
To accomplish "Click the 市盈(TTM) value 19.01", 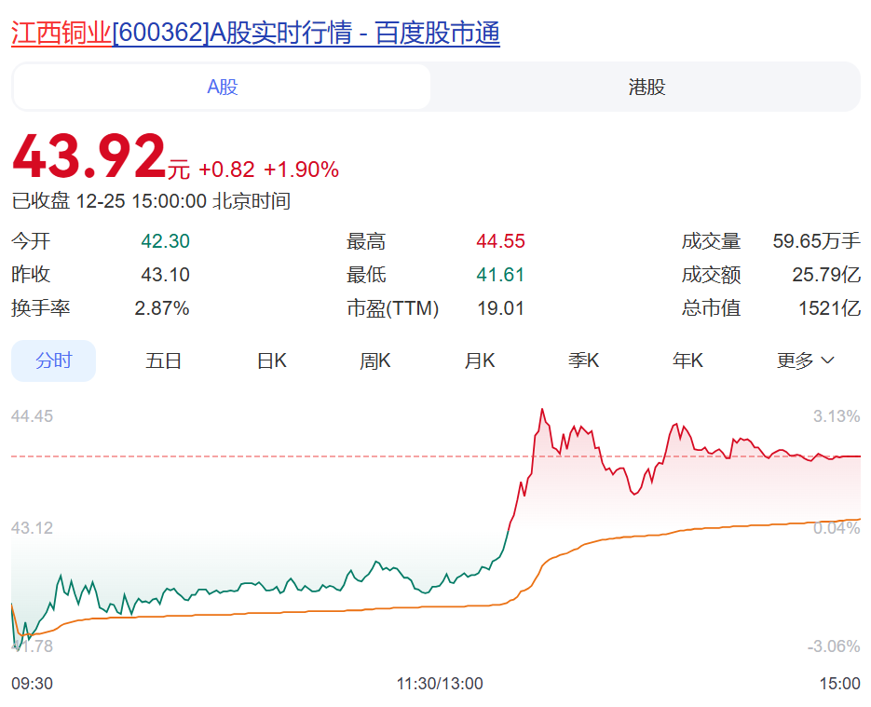I will 500,308.
